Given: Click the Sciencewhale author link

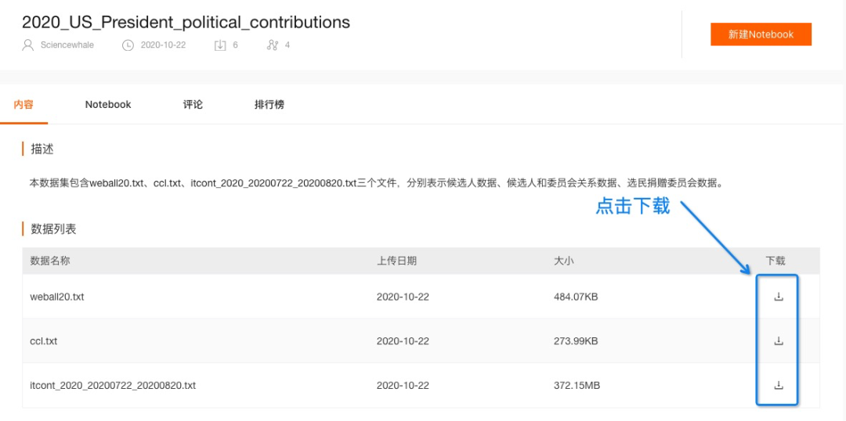Looking at the screenshot, I should (x=67, y=45).
